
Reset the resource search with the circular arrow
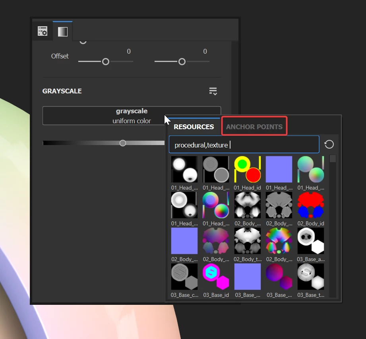pos(329,144)
